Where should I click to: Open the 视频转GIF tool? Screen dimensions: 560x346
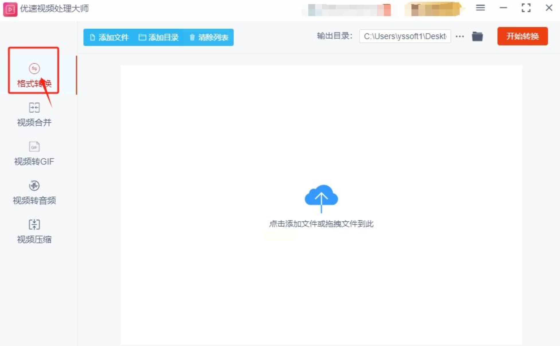[34, 147]
